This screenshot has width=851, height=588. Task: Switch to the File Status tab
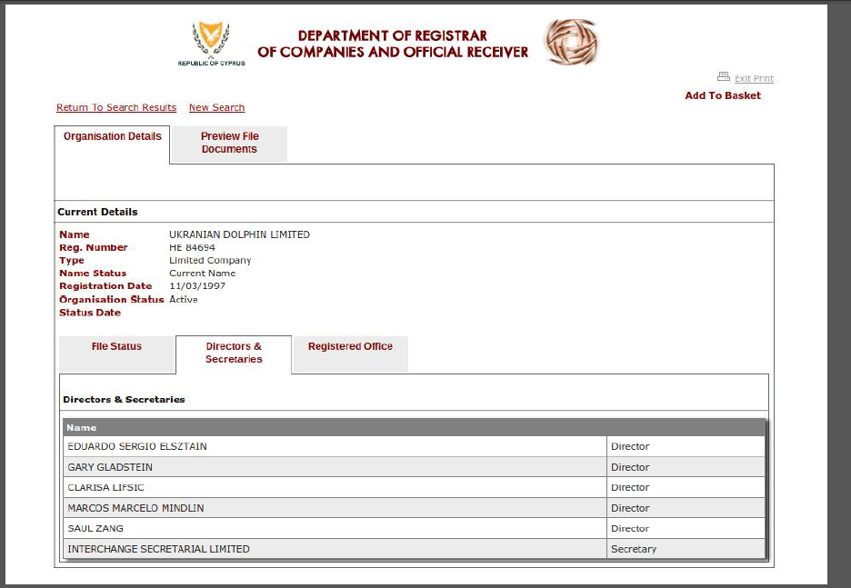click(116, 347)
